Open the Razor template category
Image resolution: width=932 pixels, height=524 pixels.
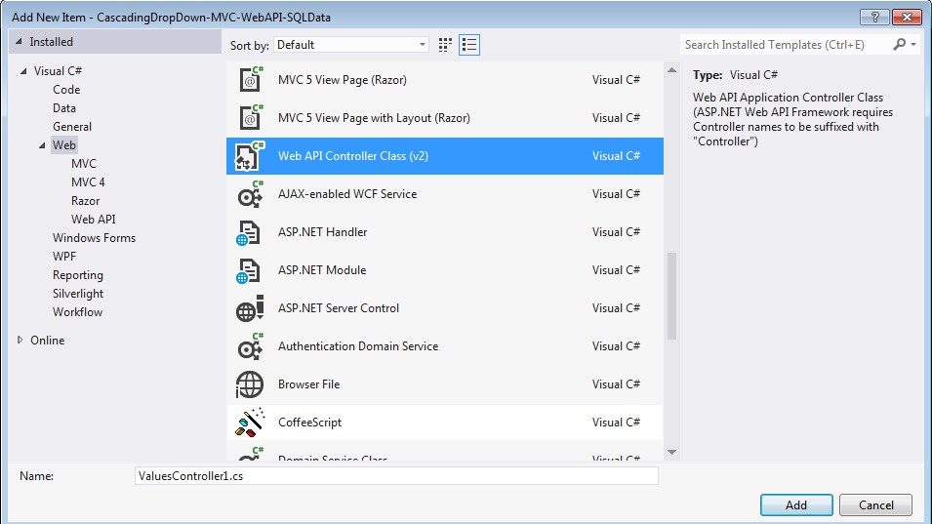coord(85,201)
